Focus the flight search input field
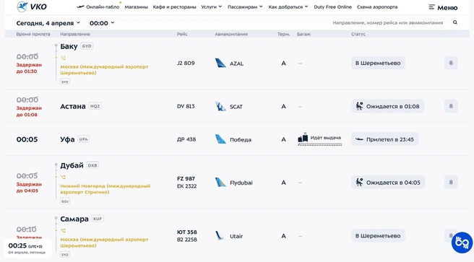Image resolution: width=474 pixels, height=262 pixels. pyautogui.click(x=388, y=22)
